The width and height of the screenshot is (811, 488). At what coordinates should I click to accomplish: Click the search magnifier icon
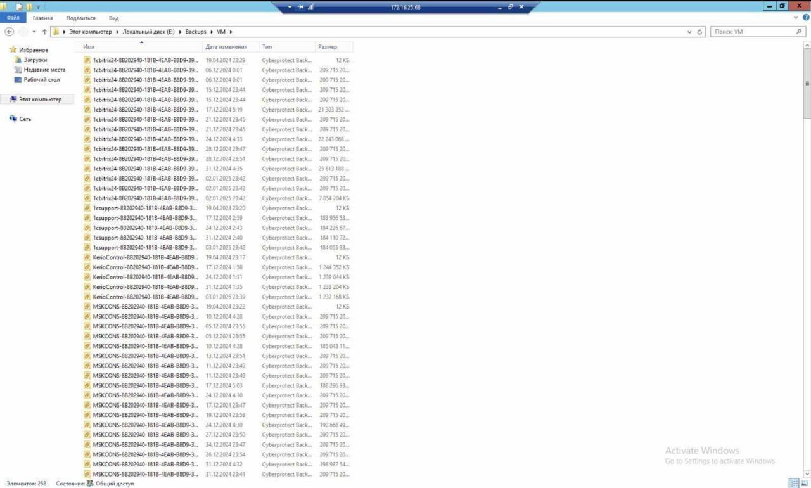point(799,32)
